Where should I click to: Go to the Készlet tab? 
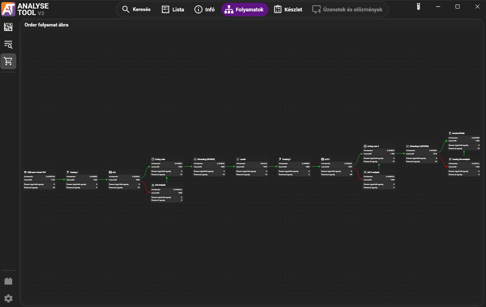click(x=288, y=9)
